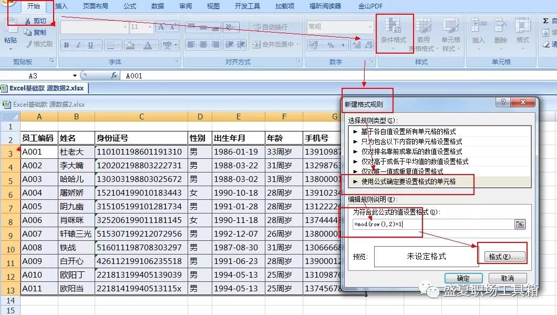Open the Fill Color dropdown arrow
The width and height of the screenshot is (557, 315).
(x=138, y=46)
